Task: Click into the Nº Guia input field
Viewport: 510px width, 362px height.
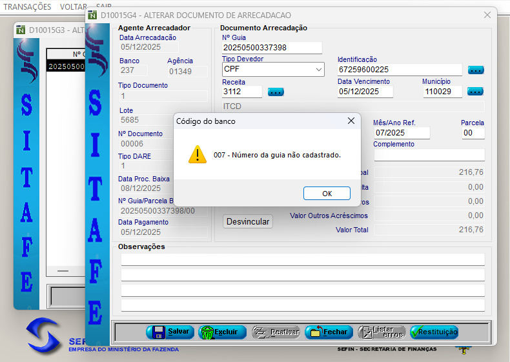Action: point(271,48)
